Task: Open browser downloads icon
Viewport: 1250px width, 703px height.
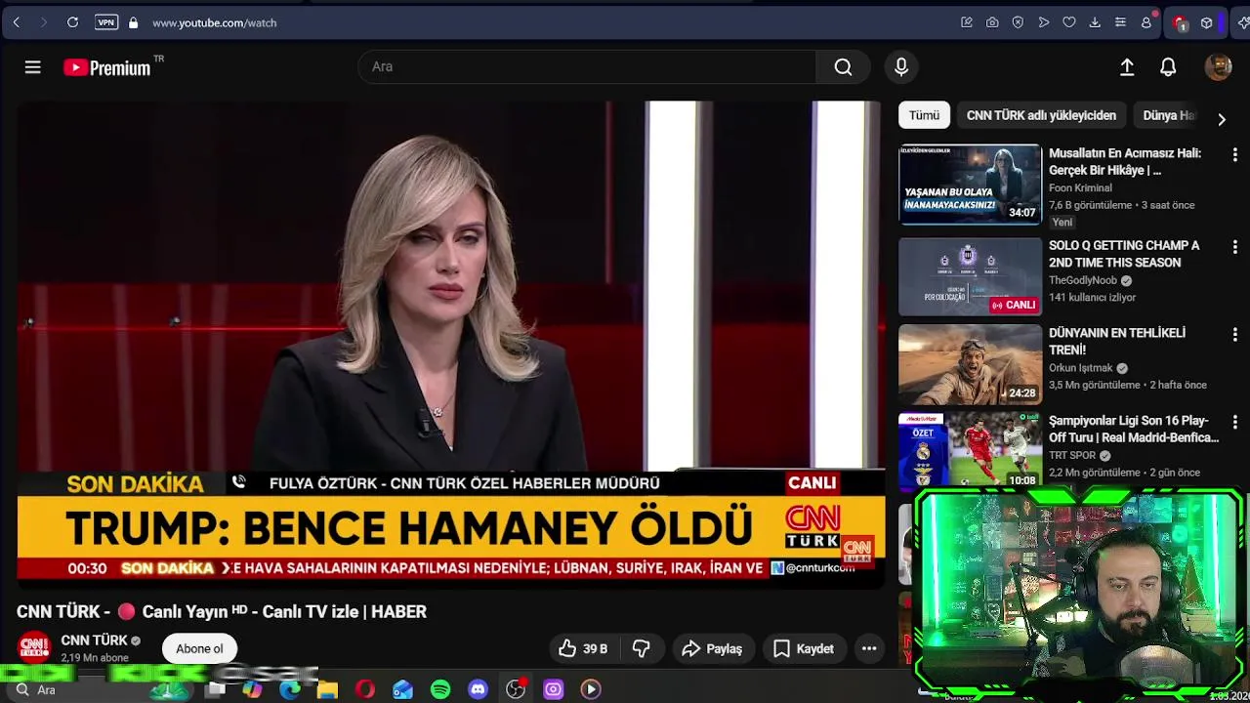Action: click(1095, 22)
